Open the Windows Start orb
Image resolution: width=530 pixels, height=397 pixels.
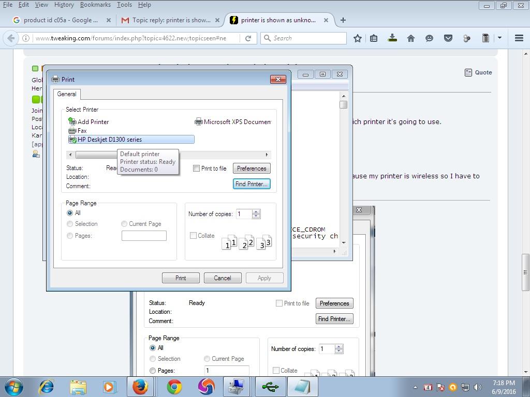[x=14, y=387]
